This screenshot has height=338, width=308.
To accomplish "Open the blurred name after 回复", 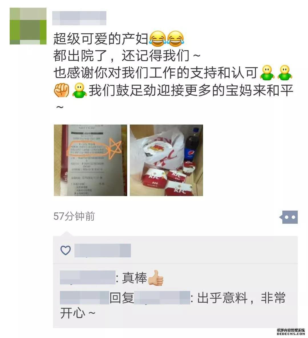I will pos(162,298).
